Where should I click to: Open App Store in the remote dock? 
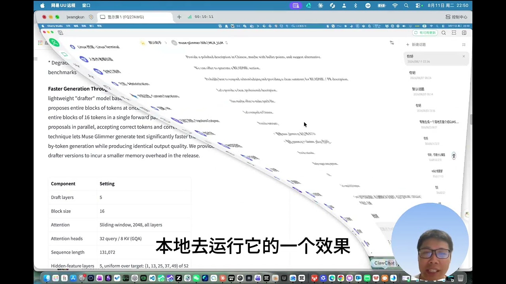tap(73, 278)
